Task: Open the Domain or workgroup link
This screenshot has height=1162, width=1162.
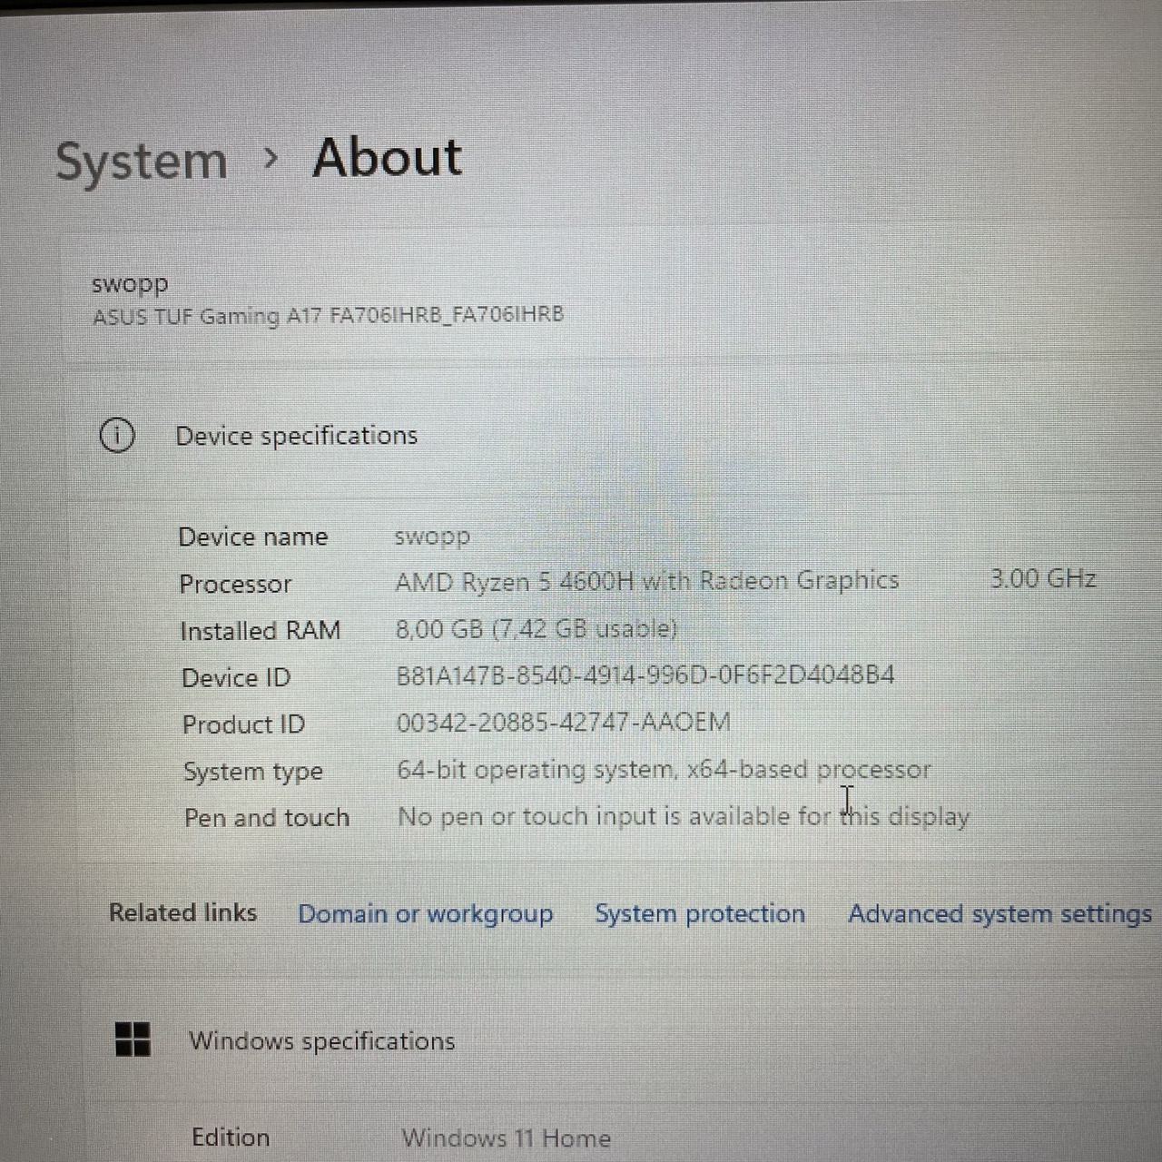Action: pos(426,913)
